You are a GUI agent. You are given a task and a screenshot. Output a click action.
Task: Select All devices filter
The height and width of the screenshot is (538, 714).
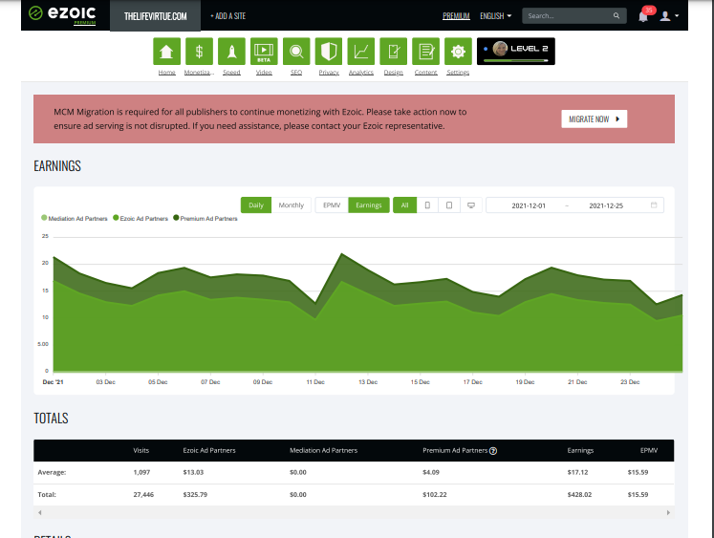[x=404, y=205]
